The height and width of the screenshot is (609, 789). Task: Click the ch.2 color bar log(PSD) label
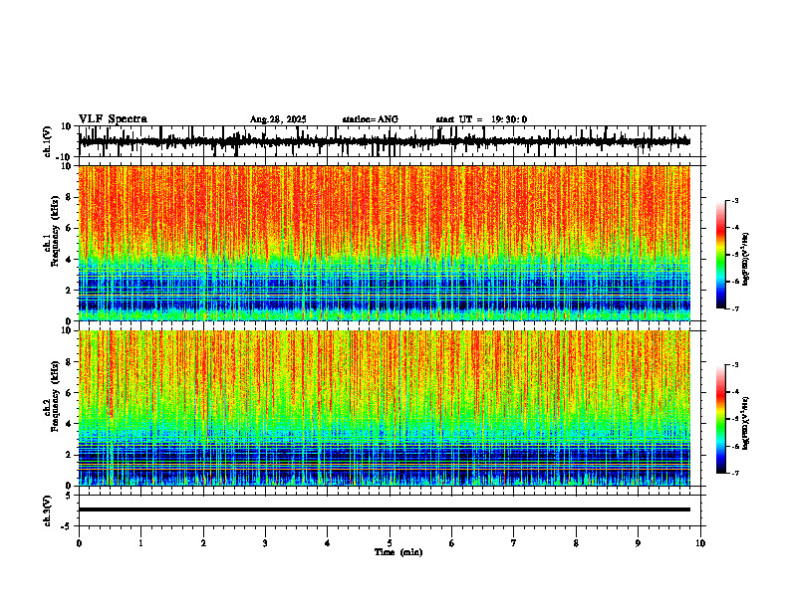pyautogui.click(x=745, y=423)
